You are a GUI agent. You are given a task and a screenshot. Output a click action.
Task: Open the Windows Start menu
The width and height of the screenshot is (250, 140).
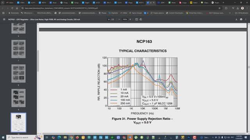click(3, 137)
